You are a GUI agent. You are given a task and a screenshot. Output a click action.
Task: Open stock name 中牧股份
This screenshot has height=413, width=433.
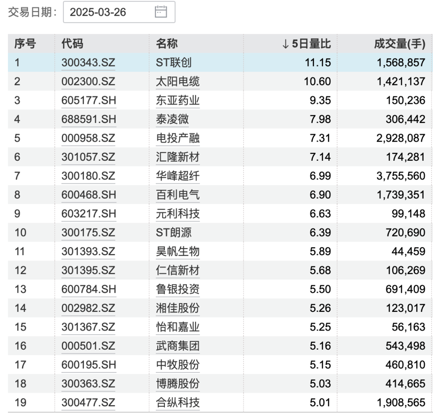(x=178, y=365)
